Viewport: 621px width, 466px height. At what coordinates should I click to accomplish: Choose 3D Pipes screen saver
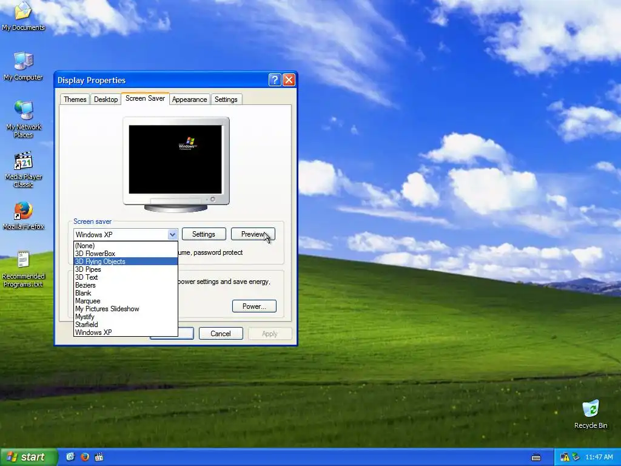coord(126,269)
